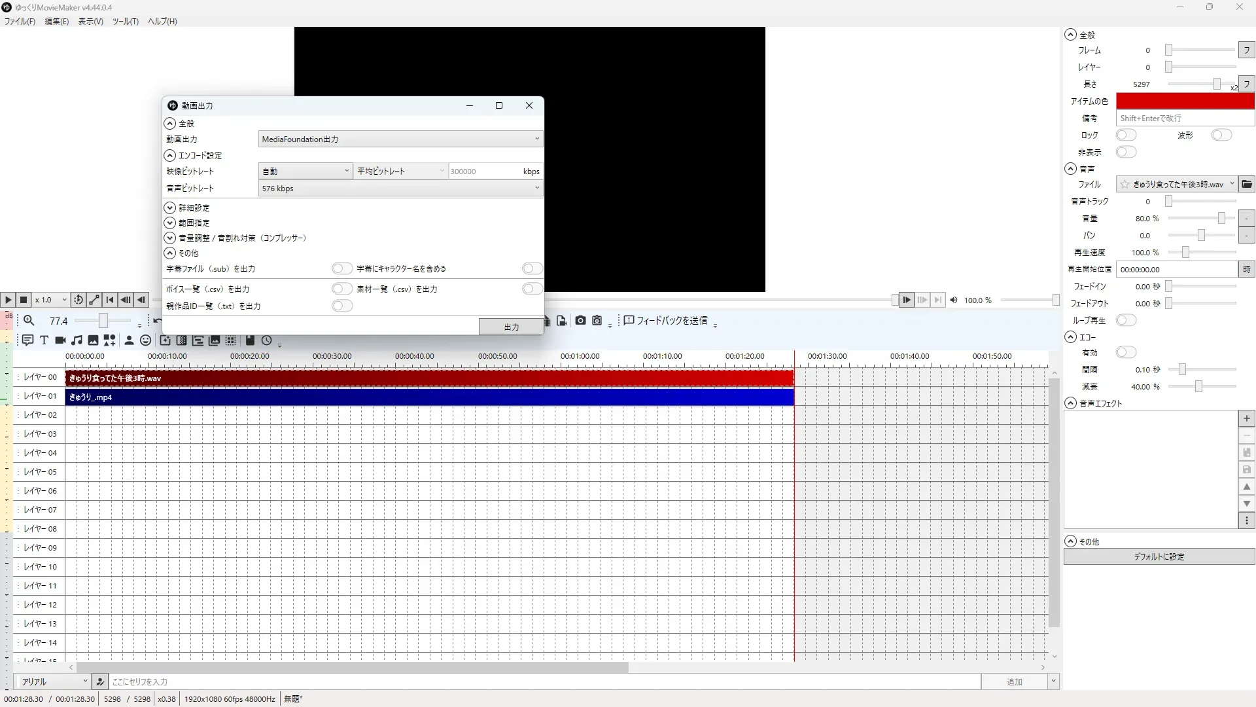The image size is (1256, 707).
Task: Toggle the ループ再生 switch
Action: coord(1126,321)
